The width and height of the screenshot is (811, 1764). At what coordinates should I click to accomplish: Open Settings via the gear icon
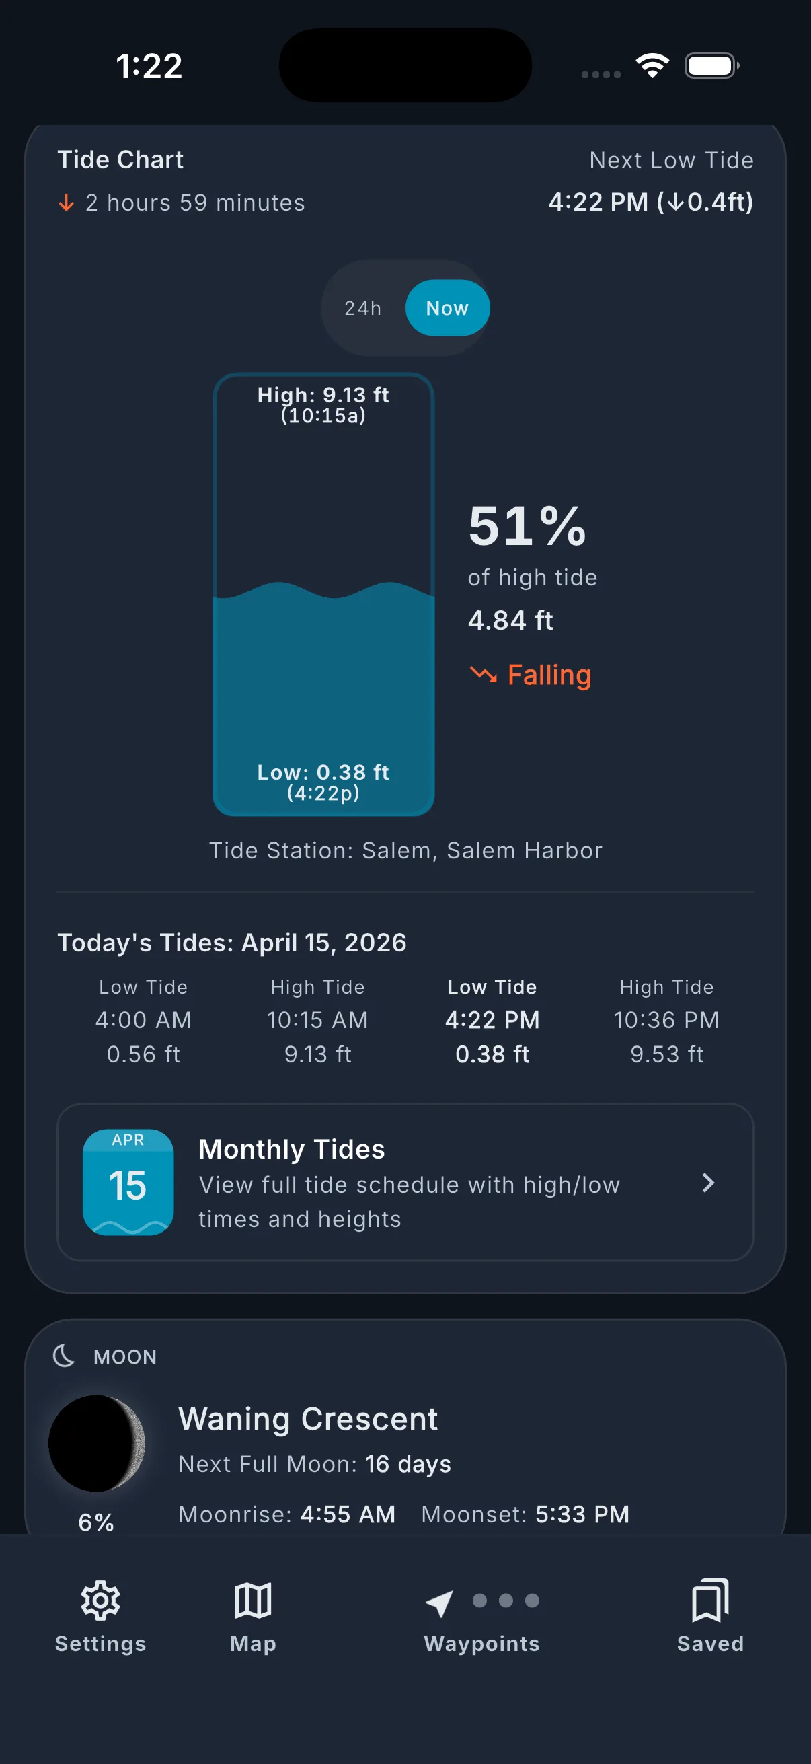pyautogui.click(x=101, y=1601)
